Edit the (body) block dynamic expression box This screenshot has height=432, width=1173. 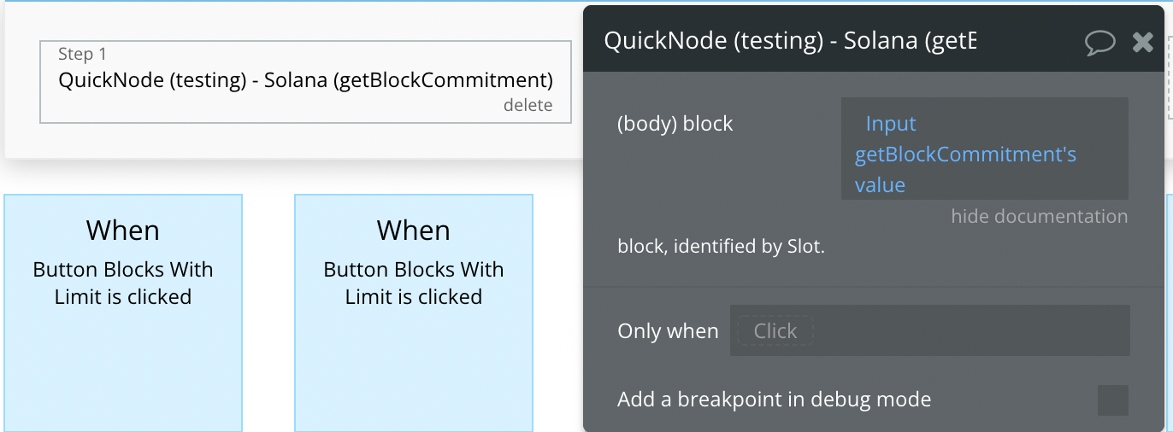984,149
